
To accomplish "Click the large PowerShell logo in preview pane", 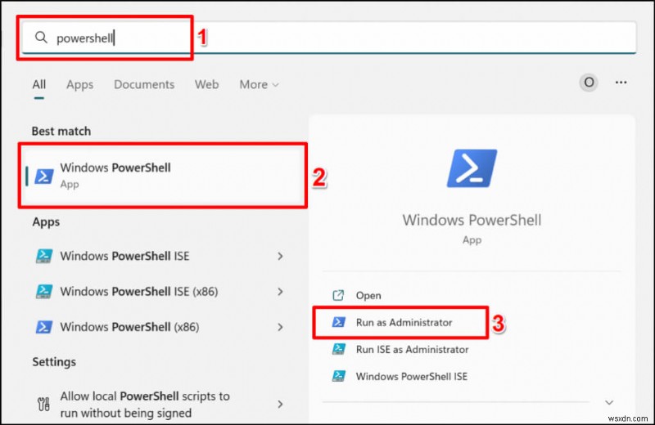I will (472, 168).
